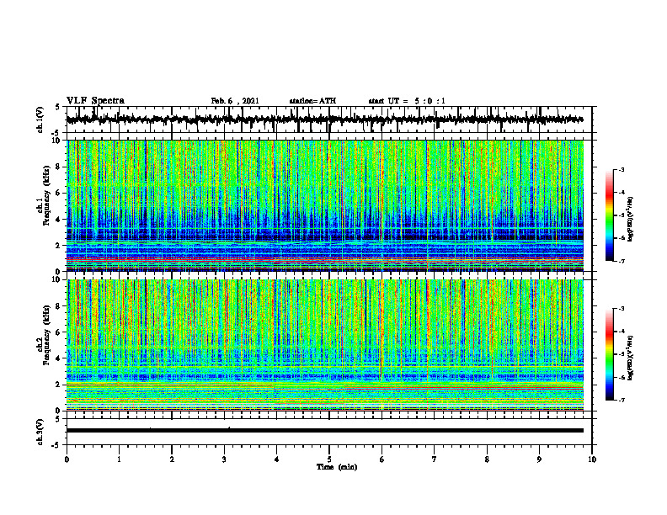Click time axis tick label "4"
The width and height of the screenshot is (667, 515).
(277, 459)
